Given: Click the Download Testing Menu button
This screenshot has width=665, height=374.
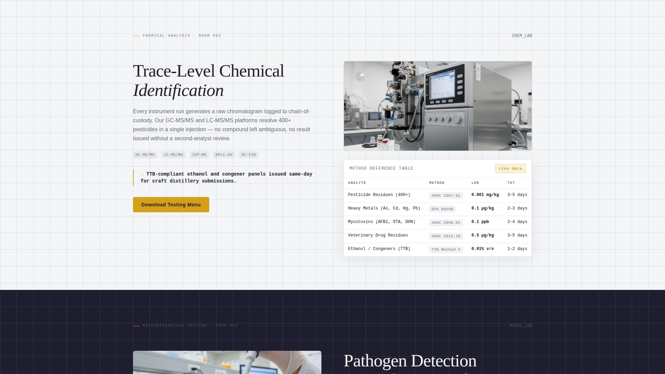Looking at the screenshot, I should 171,204.
